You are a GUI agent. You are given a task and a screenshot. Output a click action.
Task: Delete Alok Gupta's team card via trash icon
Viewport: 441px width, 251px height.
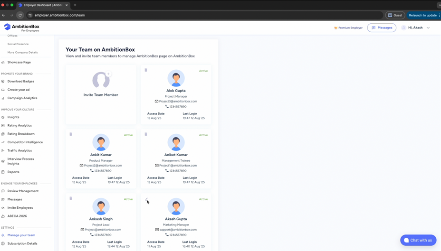pos(146,70)
